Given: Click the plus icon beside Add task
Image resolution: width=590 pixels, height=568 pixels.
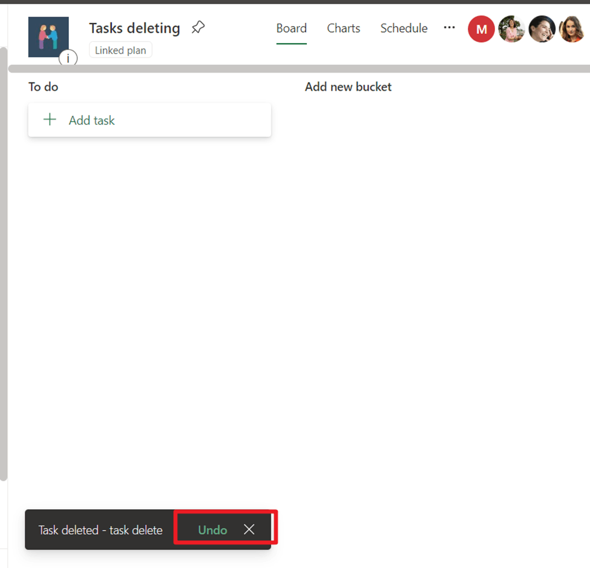Looking at the screenshot, I should (x=50, y=120).
